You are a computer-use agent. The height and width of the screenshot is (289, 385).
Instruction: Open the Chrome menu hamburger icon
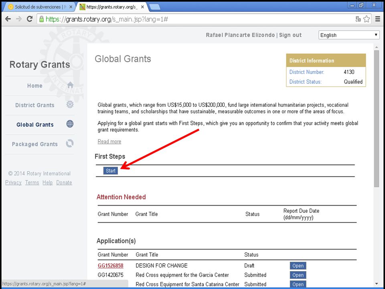tap(378, 19)
